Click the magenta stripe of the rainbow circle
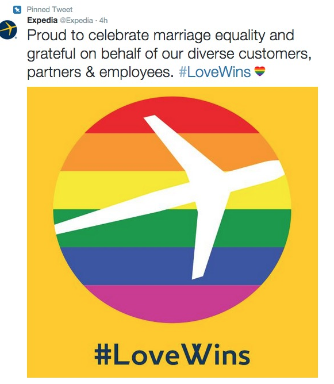 point(172,302)
